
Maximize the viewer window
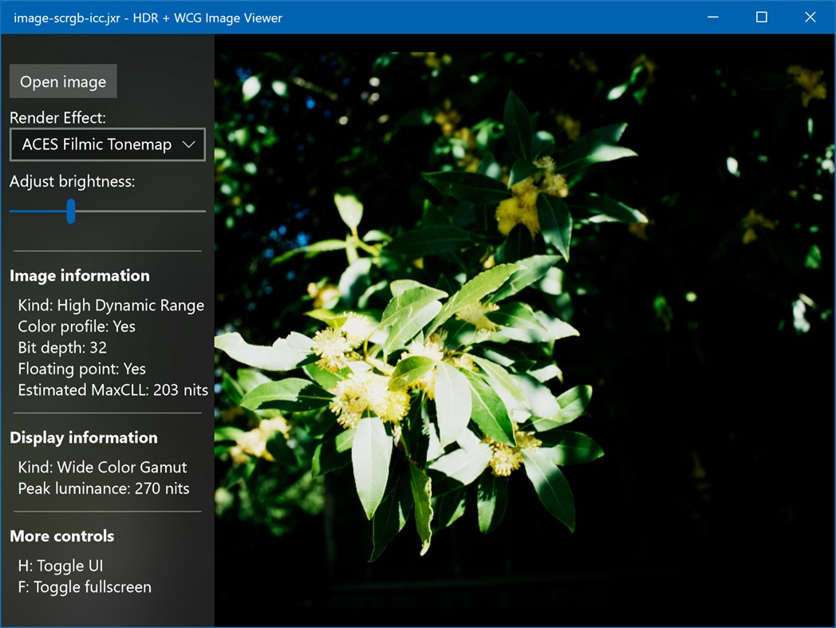[762, 17]
